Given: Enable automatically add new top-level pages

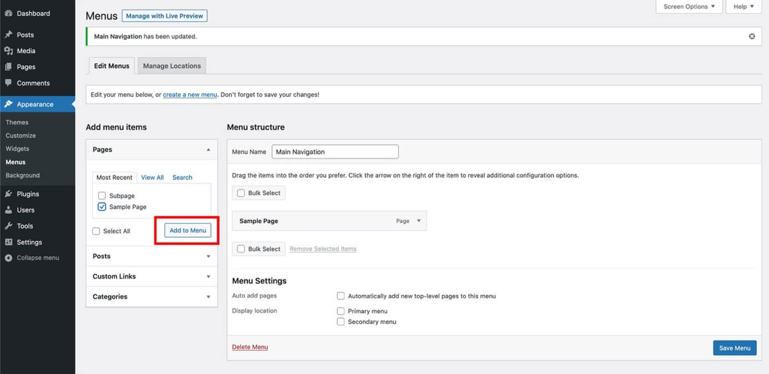Looking at the screenshot, I should pyautogui.click(x=341, y=296).
